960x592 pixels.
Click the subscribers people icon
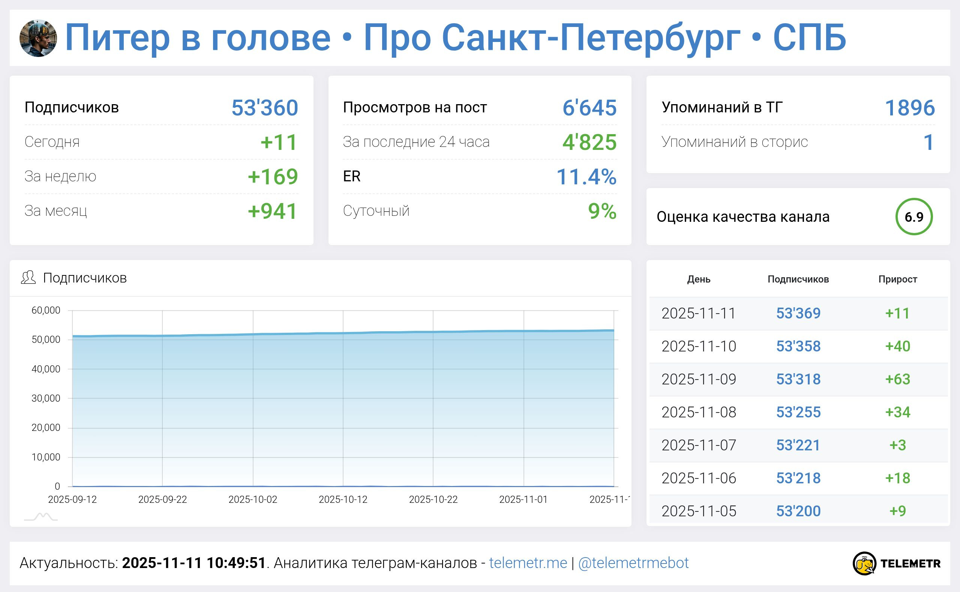[28, 278]
